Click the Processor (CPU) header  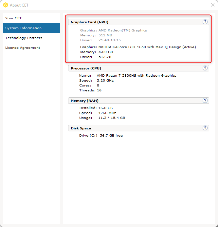[x=138, y=68]
